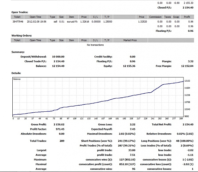Click the deposit value 10 000.00

pyautogui.click(x=58, y=57)
